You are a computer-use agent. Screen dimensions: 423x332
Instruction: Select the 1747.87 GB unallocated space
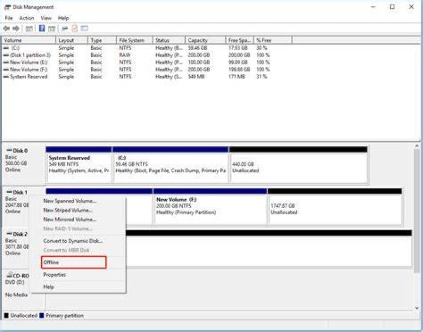(335, 206)
